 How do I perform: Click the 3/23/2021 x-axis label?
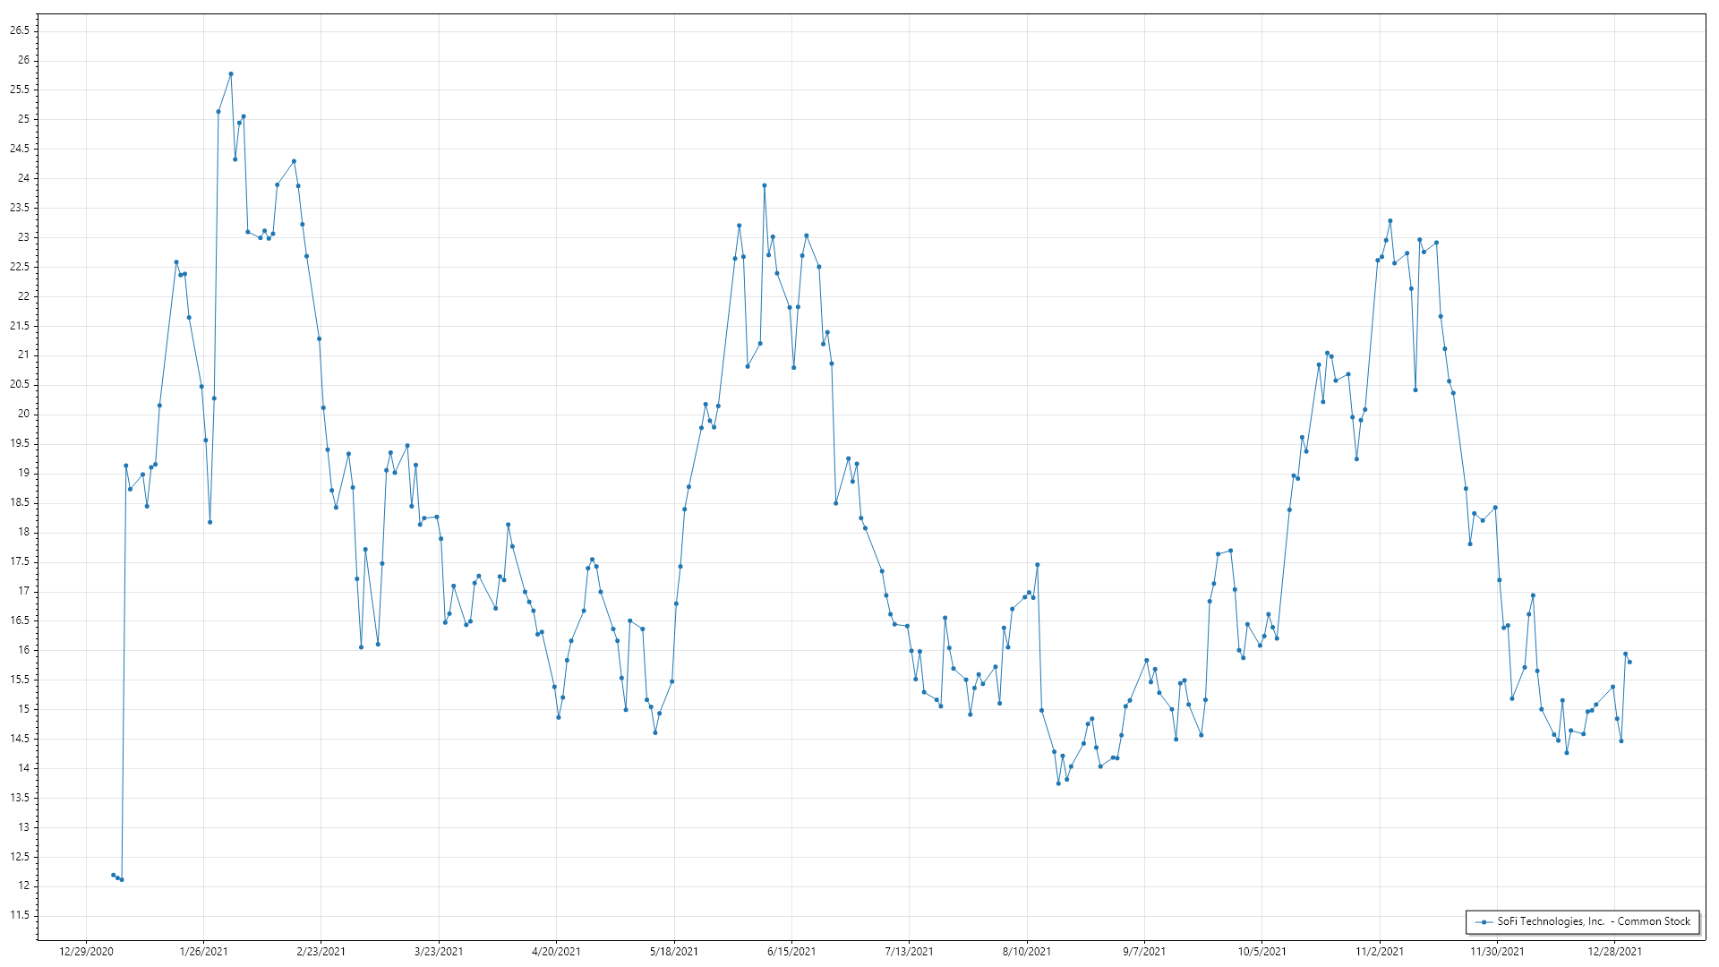point(439,952)
